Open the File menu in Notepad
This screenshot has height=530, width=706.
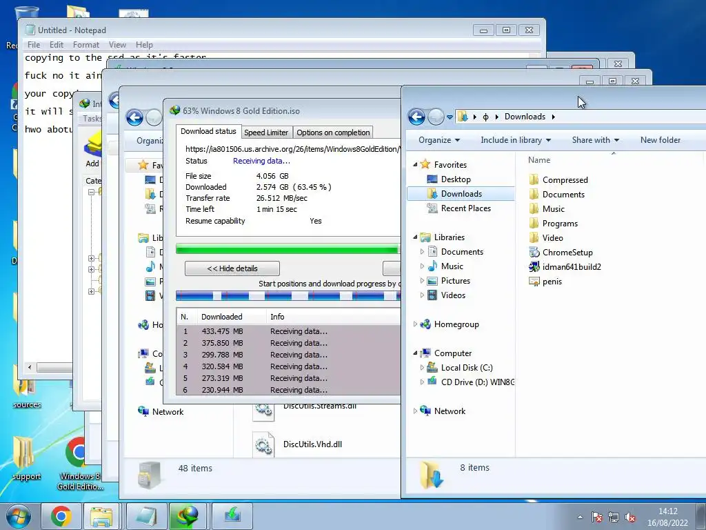tap(34, 45)
